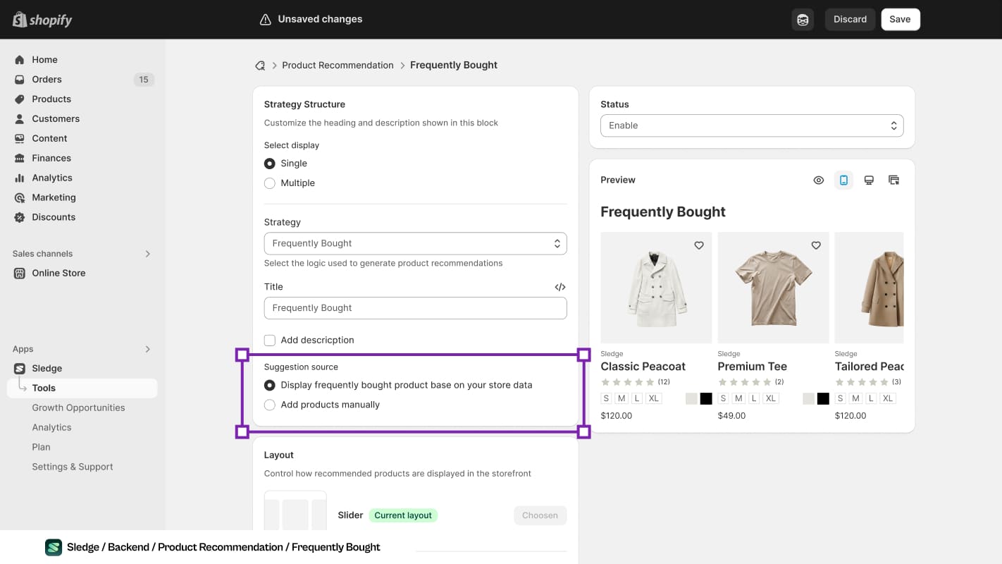
Task: Toggle the preview eye visibility icon
Action: click(x=819, y=180)
